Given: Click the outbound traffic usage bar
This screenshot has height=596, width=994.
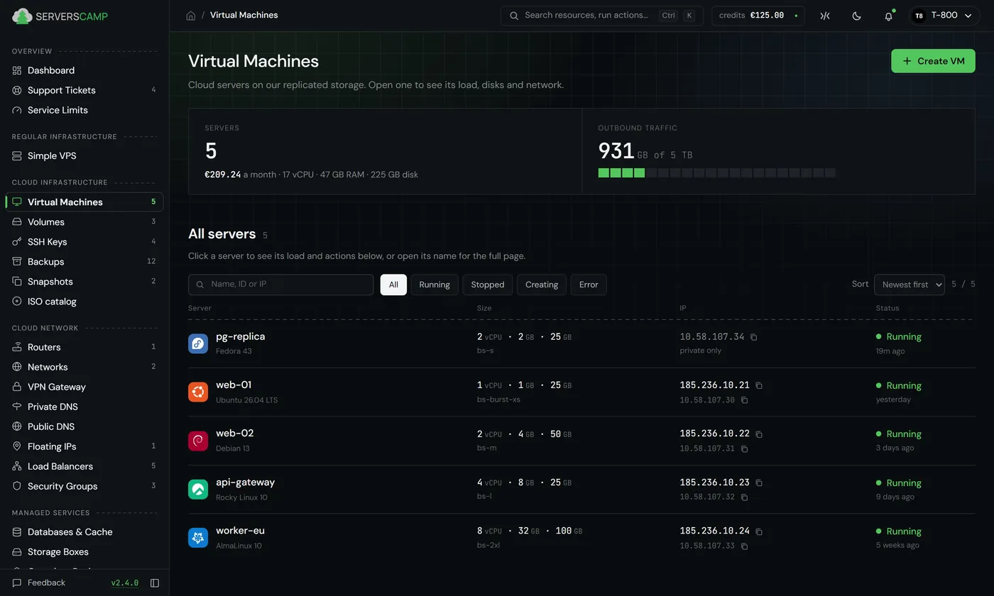Looking at the screenshot, I should coord(717,173).
